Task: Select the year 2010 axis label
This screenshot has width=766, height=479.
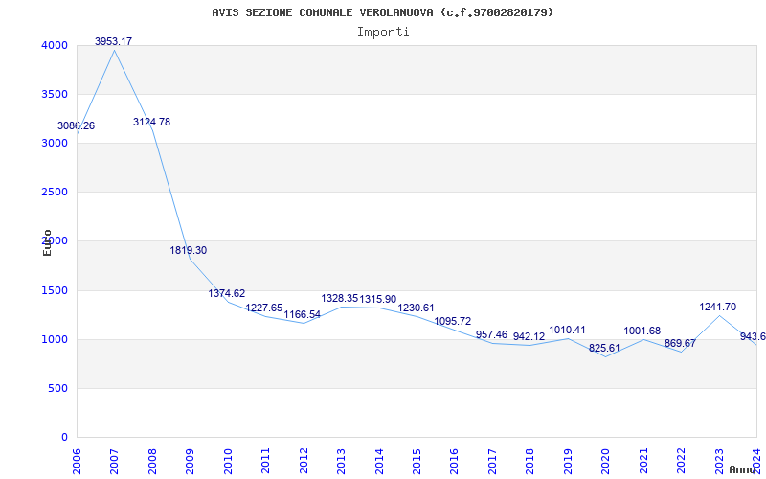Action: point(228,461)
